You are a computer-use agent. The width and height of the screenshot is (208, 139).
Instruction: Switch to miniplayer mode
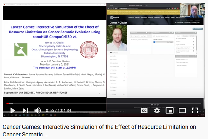click(169, 110)
